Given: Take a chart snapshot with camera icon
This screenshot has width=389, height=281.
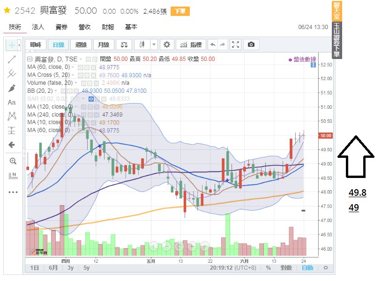Looking at the screenshot, I should click(251, 44).
